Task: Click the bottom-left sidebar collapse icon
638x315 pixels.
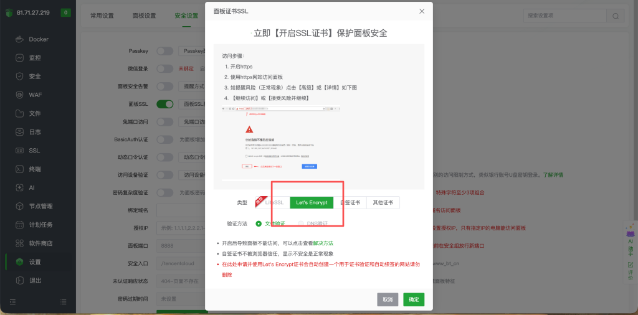Action: tap(13, 301)
